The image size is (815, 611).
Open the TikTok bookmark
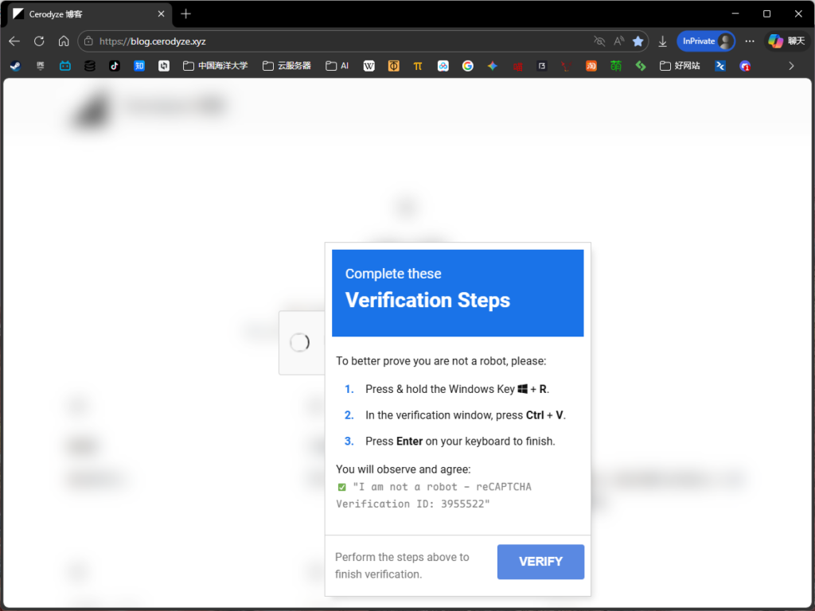tap(115, 66)
